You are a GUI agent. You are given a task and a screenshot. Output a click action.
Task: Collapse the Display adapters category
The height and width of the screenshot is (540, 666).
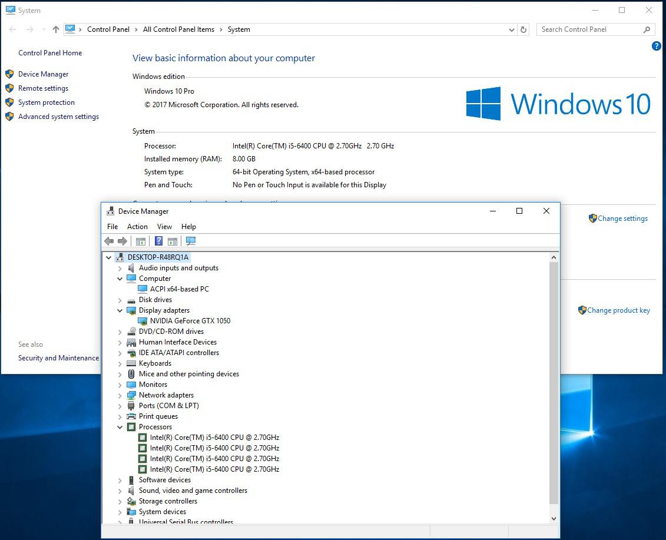tap(120, 310)
